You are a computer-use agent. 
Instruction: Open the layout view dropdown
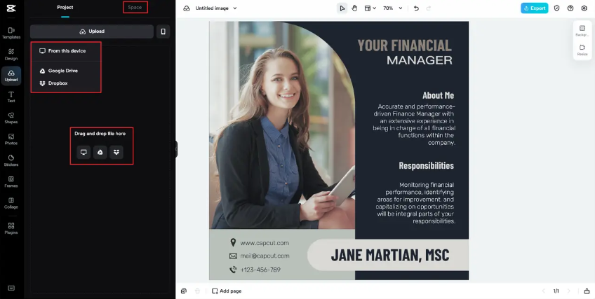coord(370,8)
